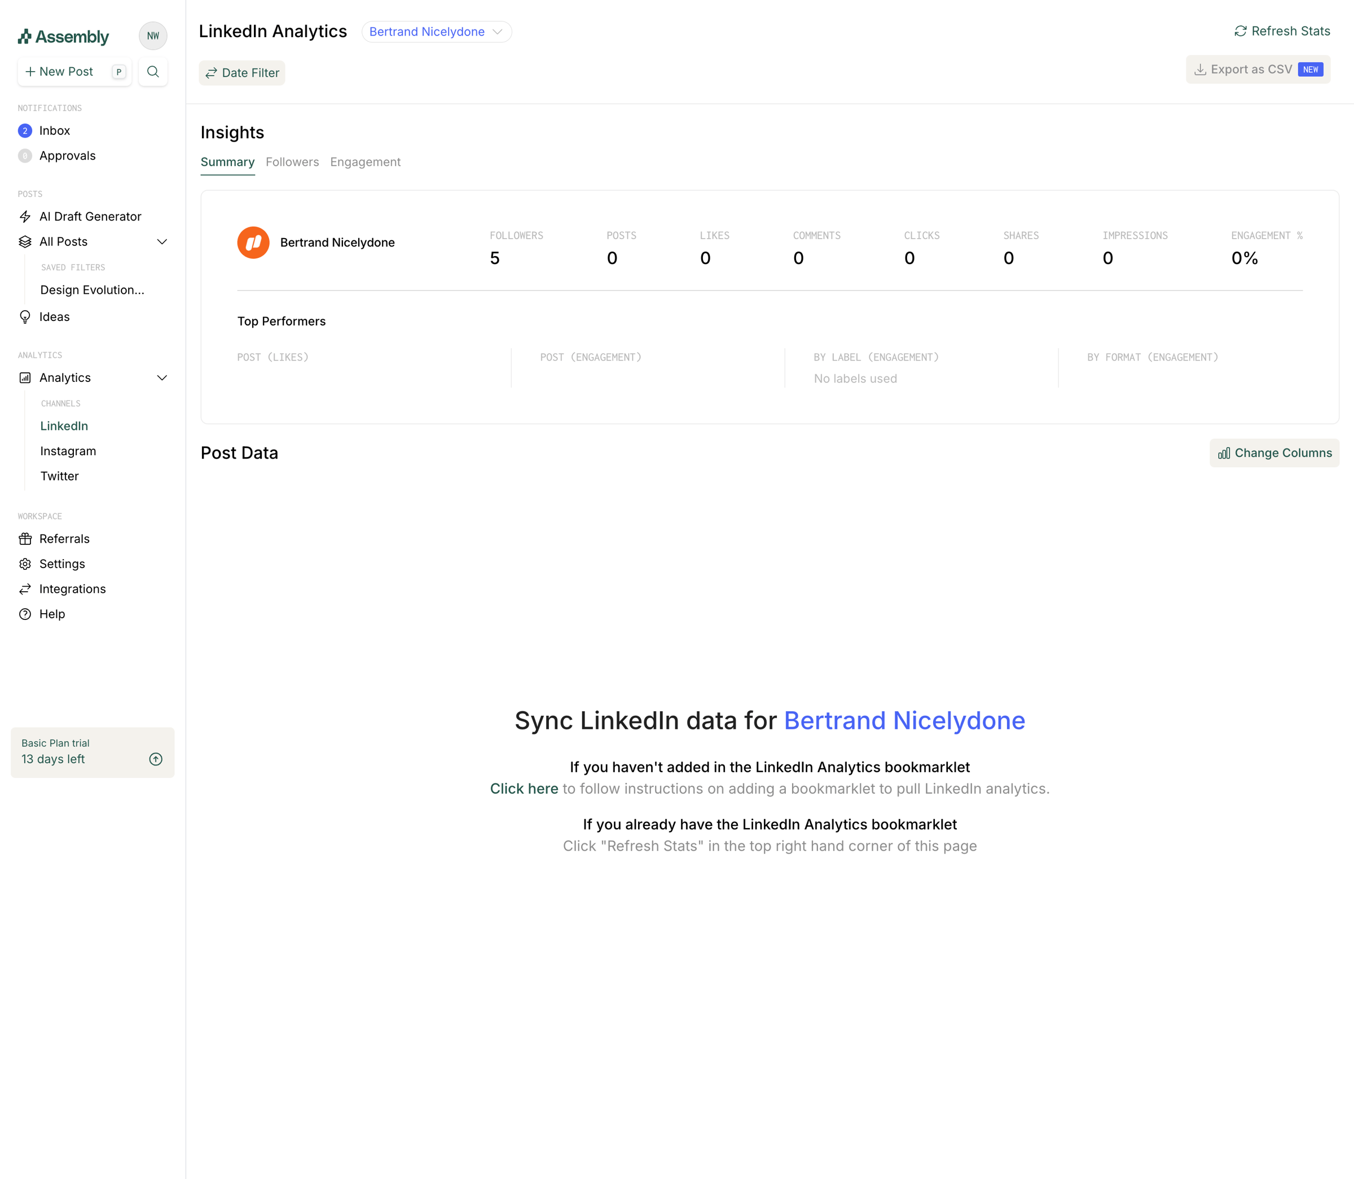1354x1179 pixels.
Task: Click the BY FORMAT (ENGAGEMENT) label
Action: (x=1153, y=357)
